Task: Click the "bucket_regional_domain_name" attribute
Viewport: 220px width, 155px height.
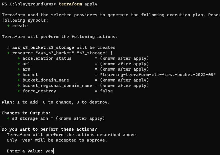Action: (57, 86)
